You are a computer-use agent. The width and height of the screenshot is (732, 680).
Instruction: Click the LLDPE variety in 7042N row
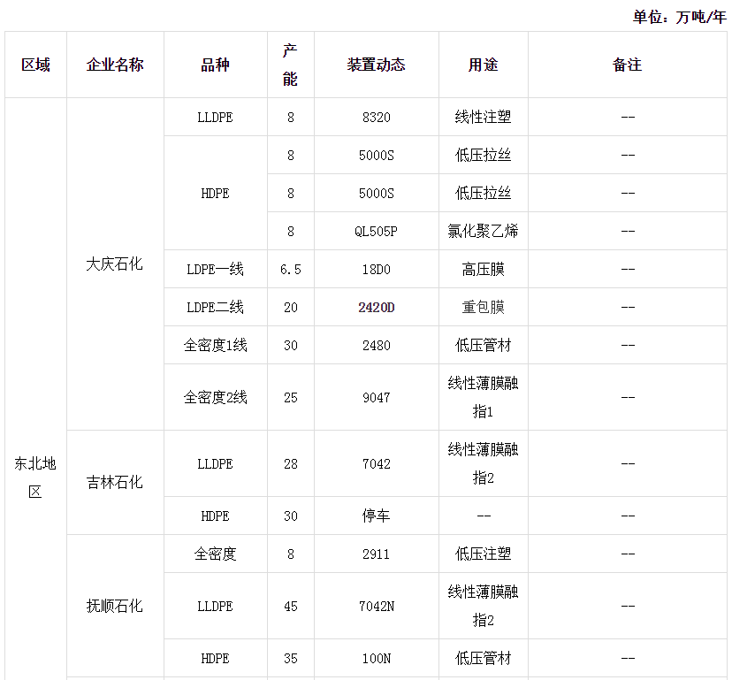coord(215,607)
